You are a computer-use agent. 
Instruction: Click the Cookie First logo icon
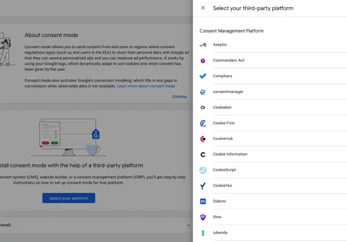coord(203,123)
